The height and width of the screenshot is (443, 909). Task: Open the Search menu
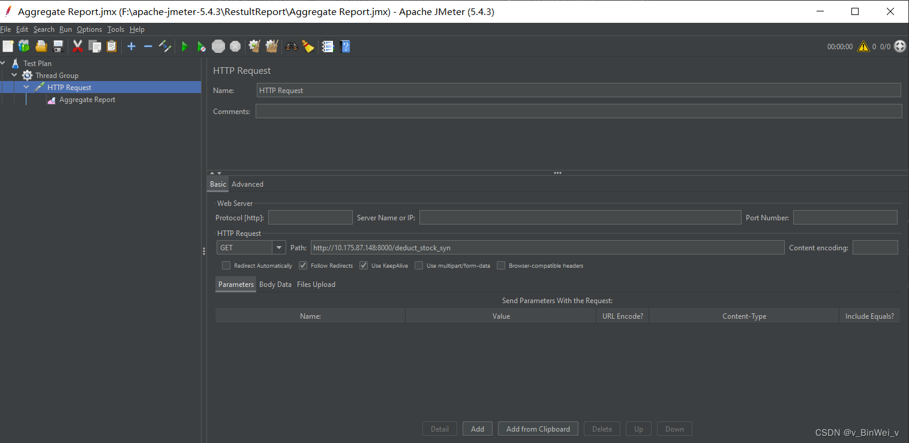tap(44, 29)
